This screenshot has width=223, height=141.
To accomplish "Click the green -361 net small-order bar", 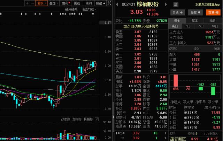I will 213,91.
